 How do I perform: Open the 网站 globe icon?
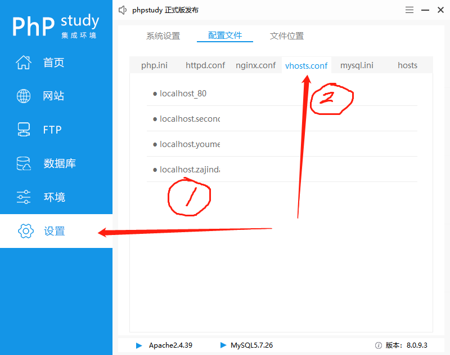[x=24, y=96]
